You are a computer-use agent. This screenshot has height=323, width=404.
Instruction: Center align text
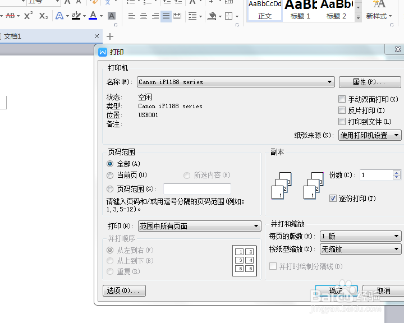pos(144,16)
